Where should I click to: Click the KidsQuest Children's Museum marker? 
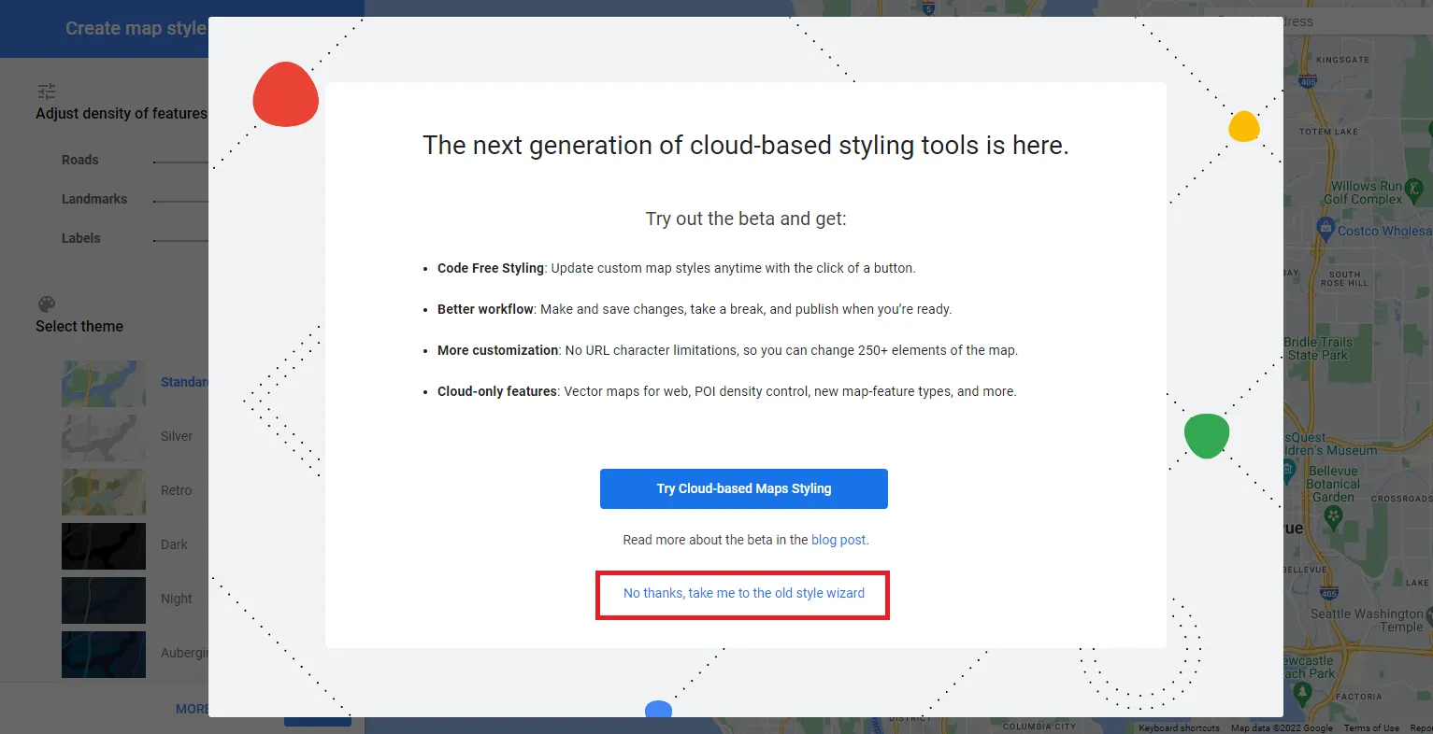[x=1288, y=470]
